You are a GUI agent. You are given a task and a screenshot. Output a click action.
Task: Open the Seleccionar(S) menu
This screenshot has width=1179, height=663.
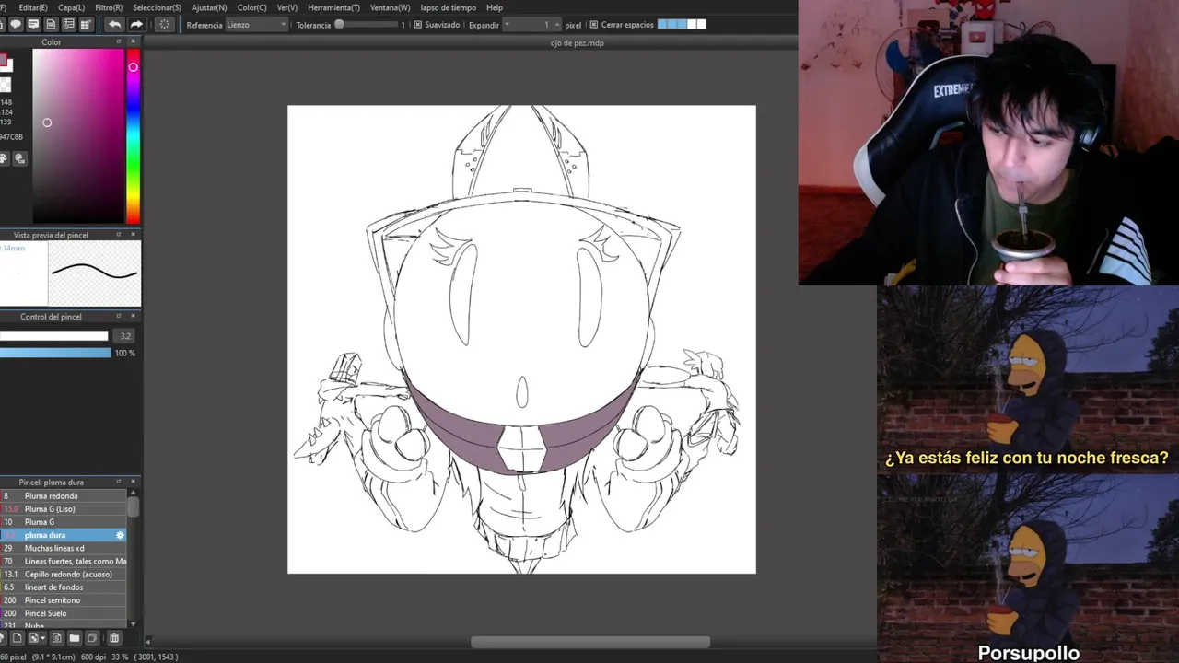158,7
